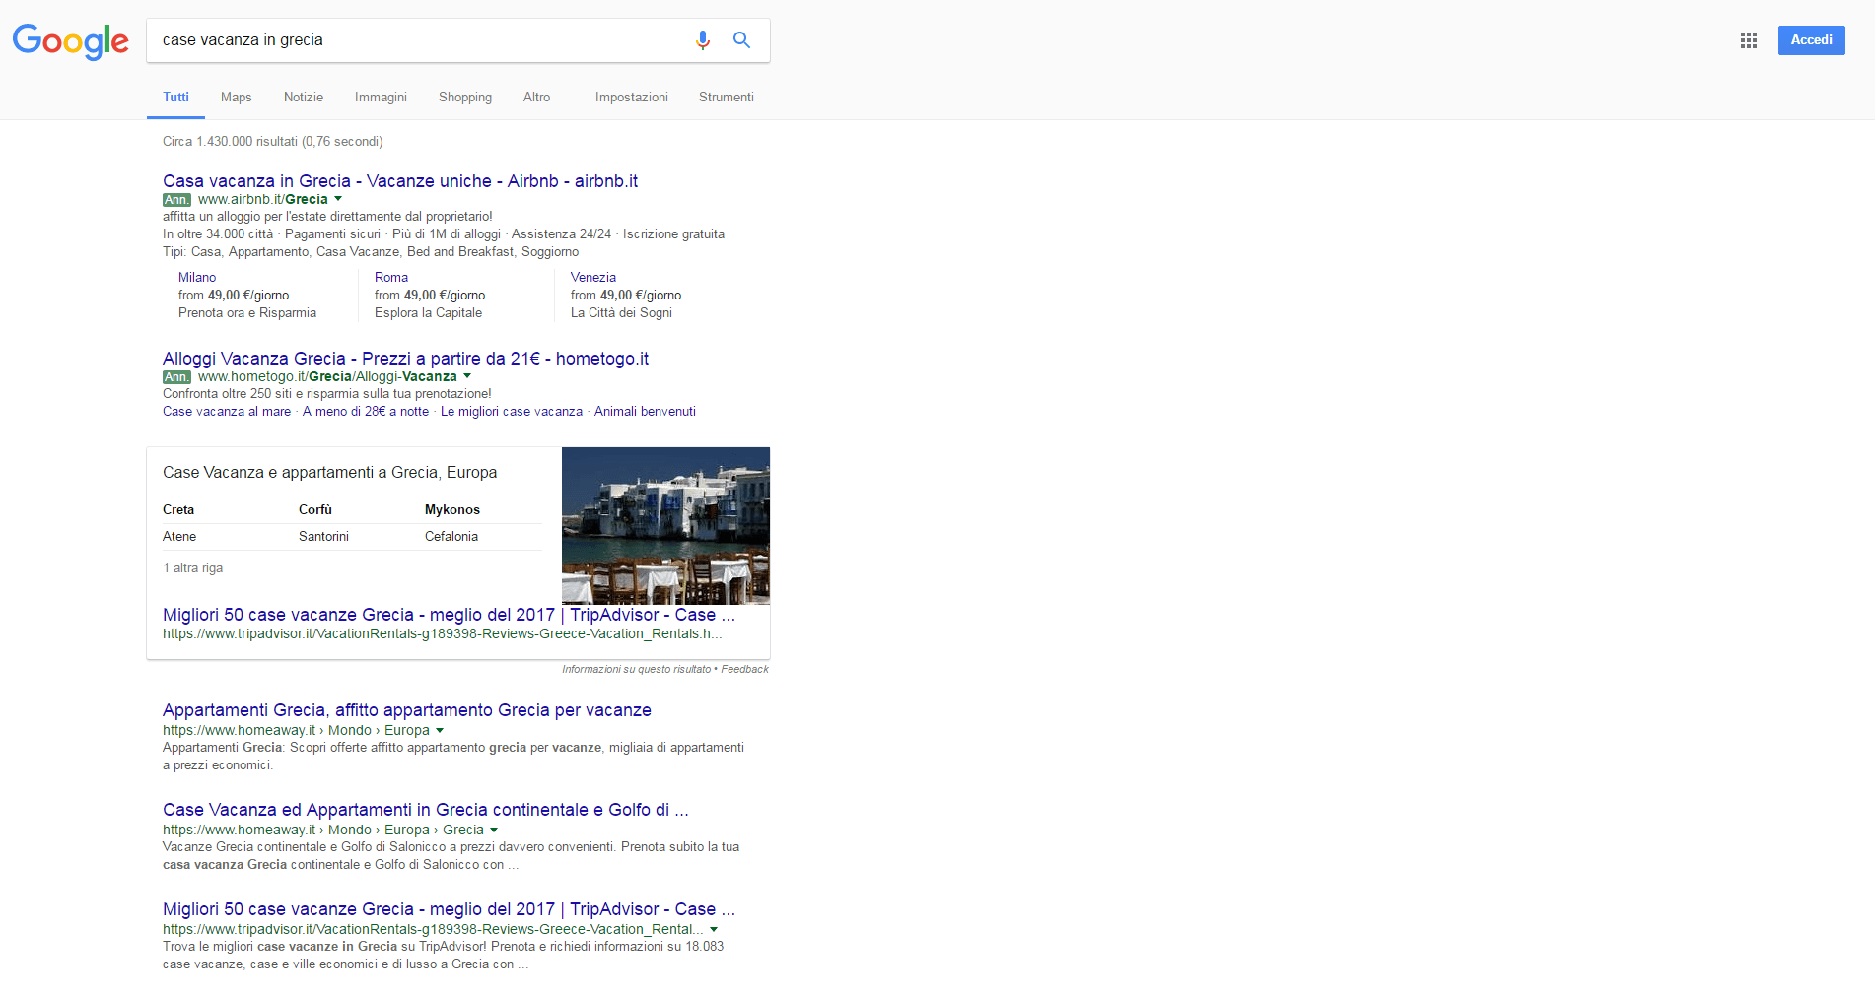Expand '1 altra riga' in the table

coord(192,568)
